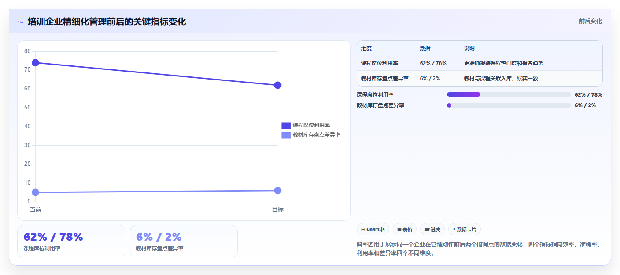Click the 目标 x-axis label
This screenshot has width=620, height=275.
pyautogui.click(x=278, y=210)
